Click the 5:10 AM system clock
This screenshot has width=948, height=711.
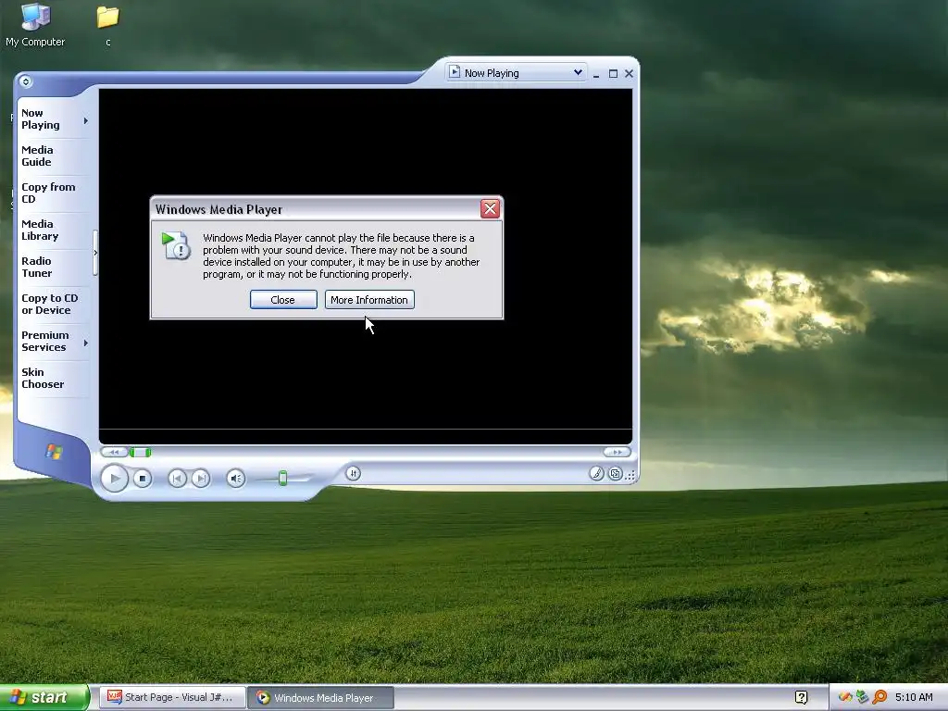pos(914,698)
